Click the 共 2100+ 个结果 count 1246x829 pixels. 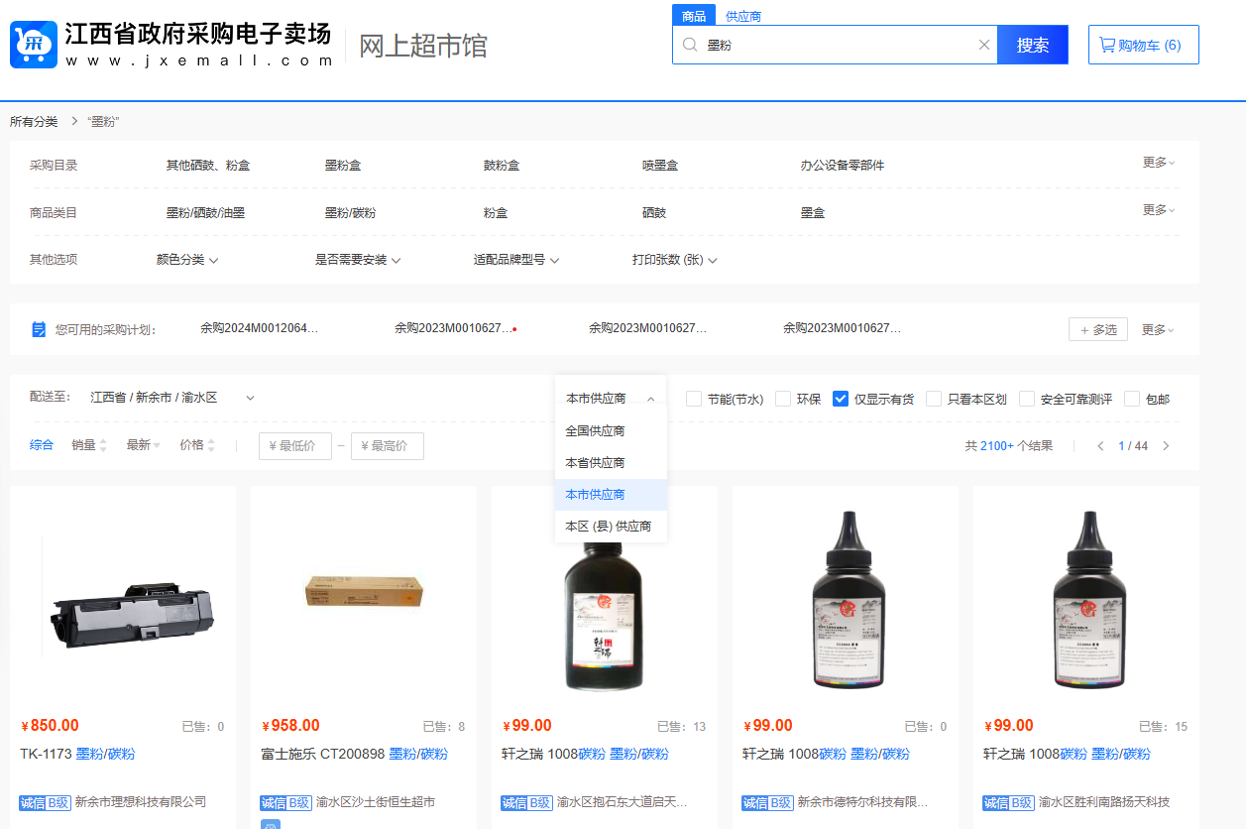click(x=1009, y=446)
